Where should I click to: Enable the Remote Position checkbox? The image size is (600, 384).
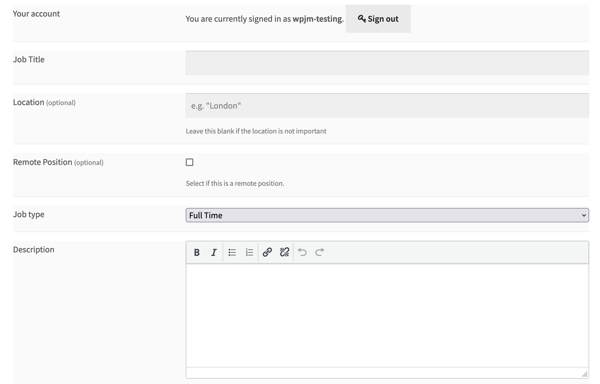[190, 162]
